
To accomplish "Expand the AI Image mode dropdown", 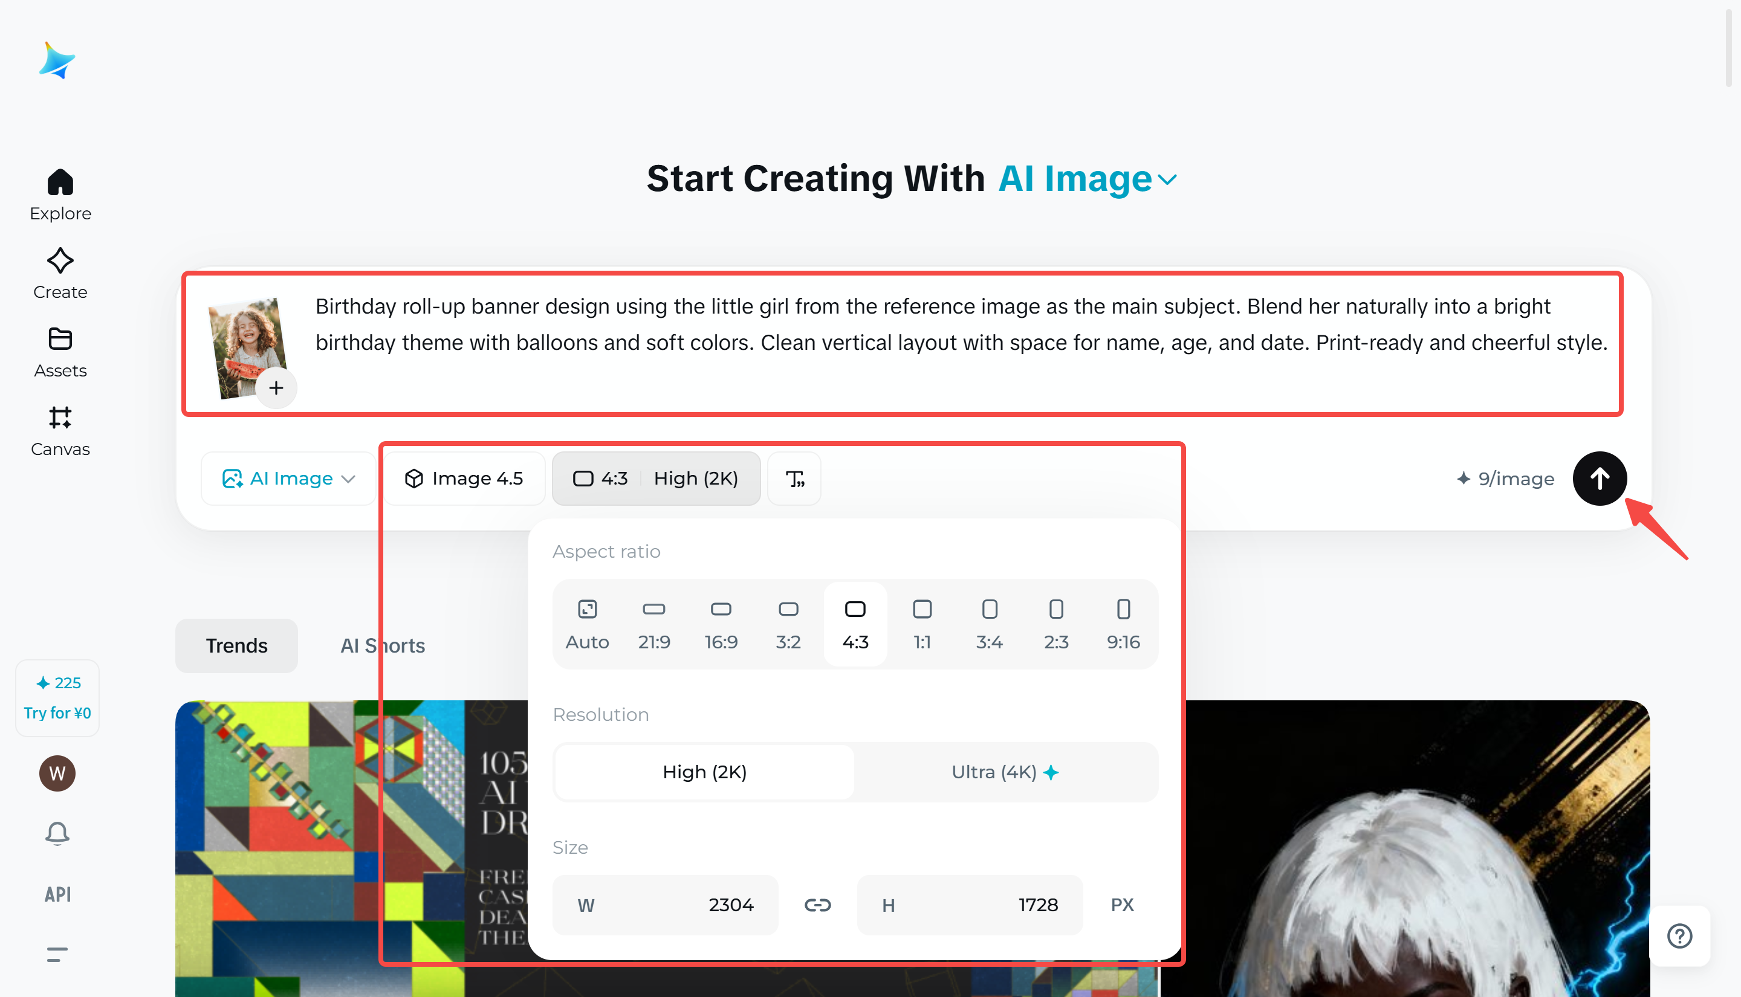I will point(288,479).
